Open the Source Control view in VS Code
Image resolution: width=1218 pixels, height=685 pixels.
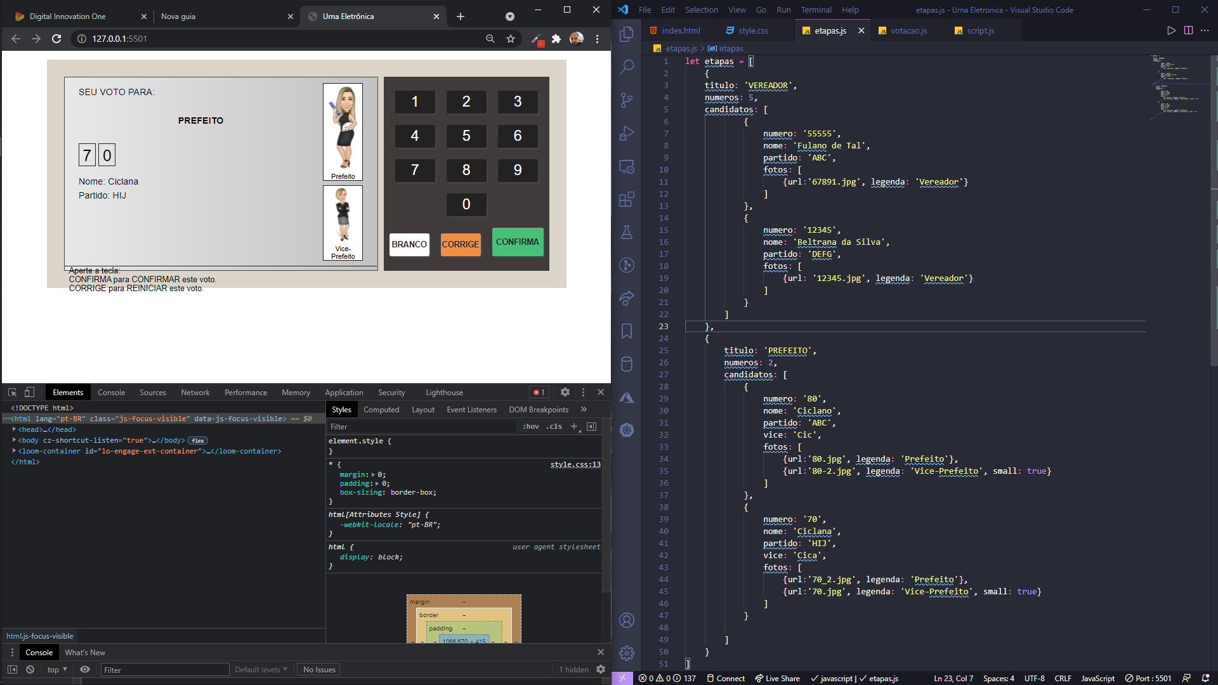coord(627,100)
